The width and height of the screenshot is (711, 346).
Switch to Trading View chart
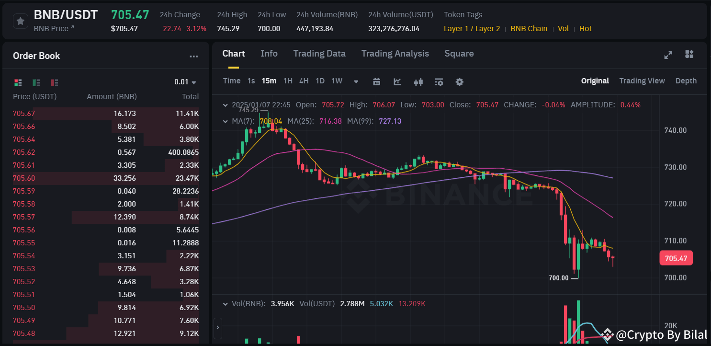(x=642, y=81)
